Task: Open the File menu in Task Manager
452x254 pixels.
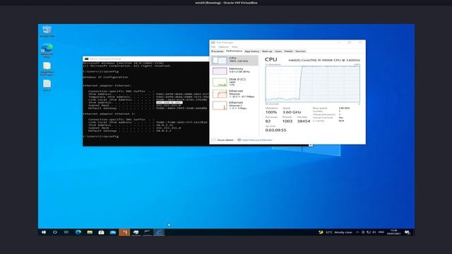Action: coord(213,47)
